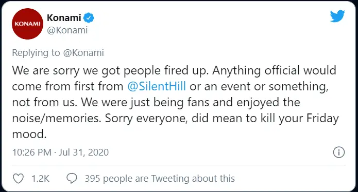
Task: Open the Twitter ads info circle icon
Action: click(x=339, y=152)
